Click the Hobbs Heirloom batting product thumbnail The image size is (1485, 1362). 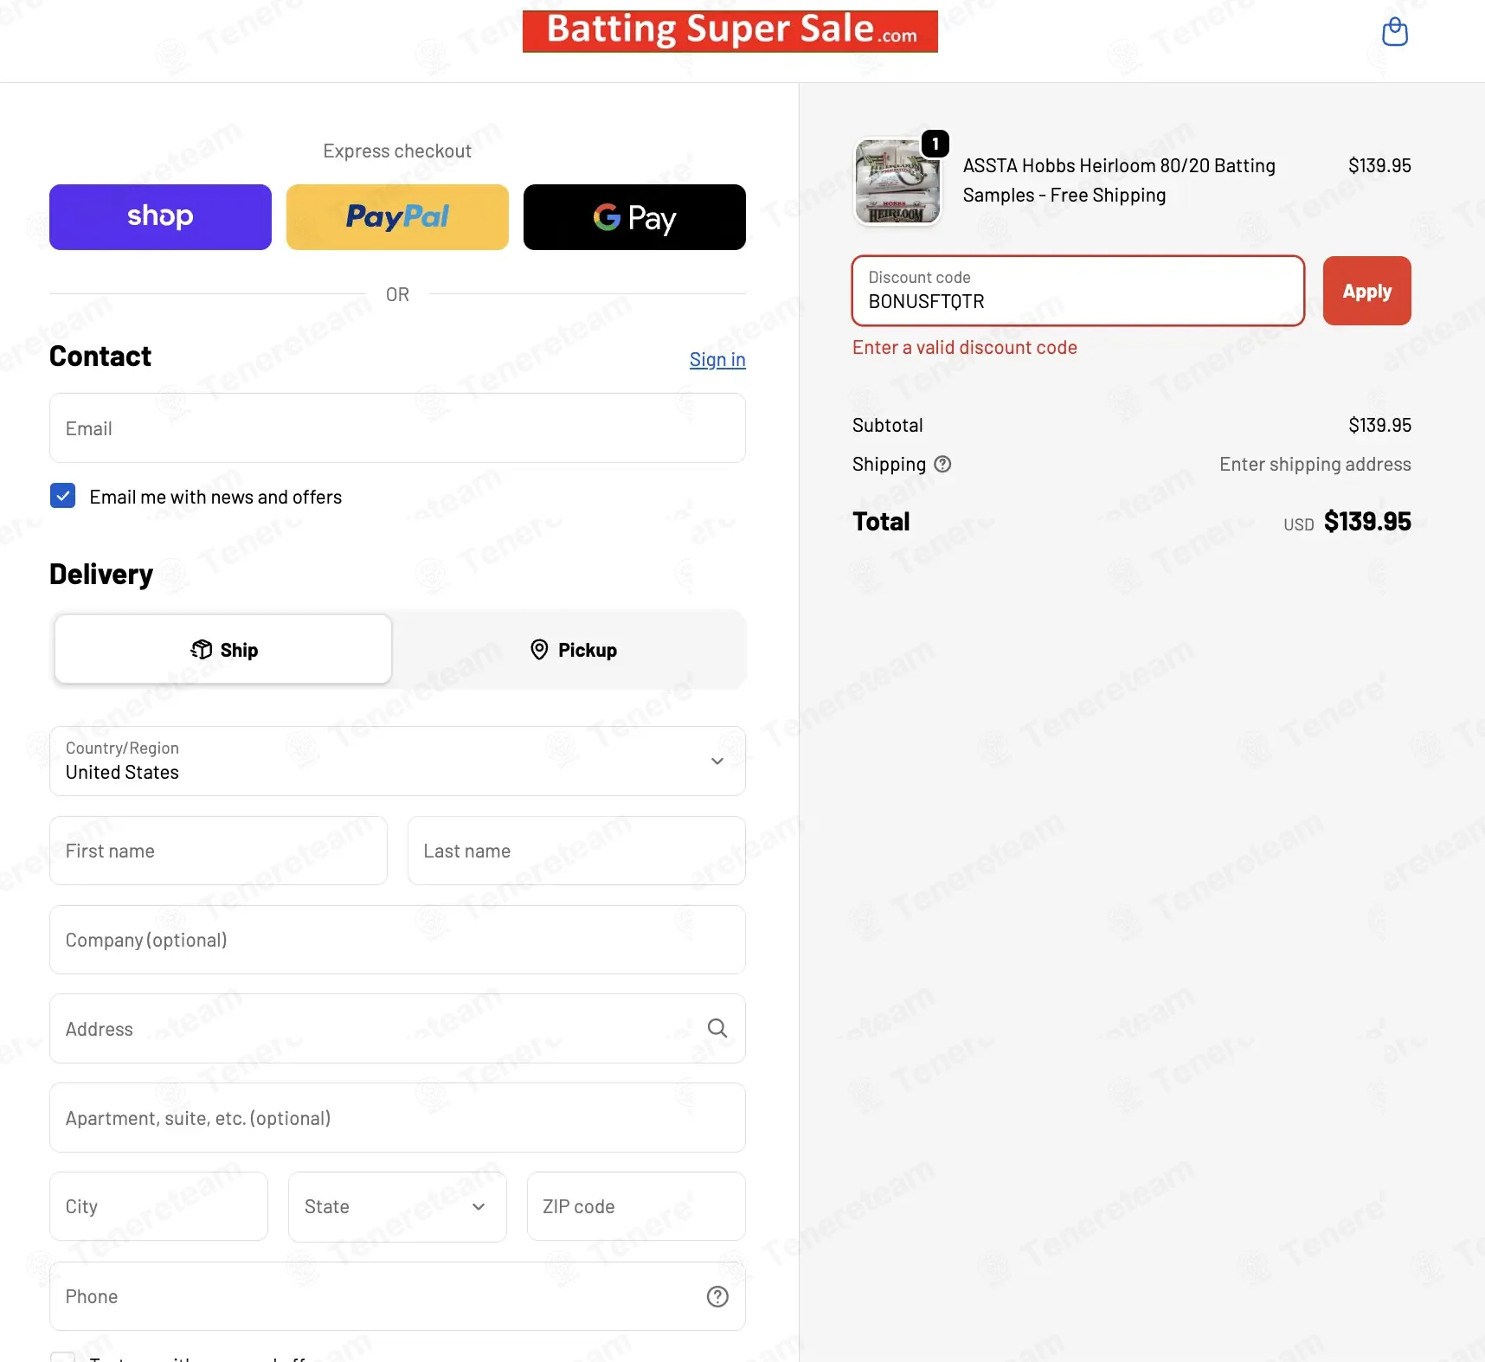(897, 182)
